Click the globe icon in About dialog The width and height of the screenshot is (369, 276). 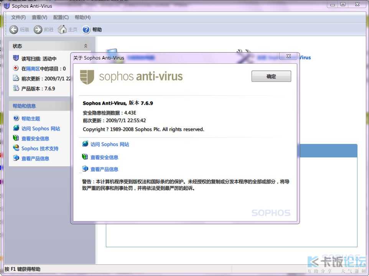(x=85, y=144)
